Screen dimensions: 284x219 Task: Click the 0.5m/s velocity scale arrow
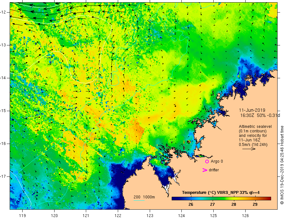pos(249,149)
